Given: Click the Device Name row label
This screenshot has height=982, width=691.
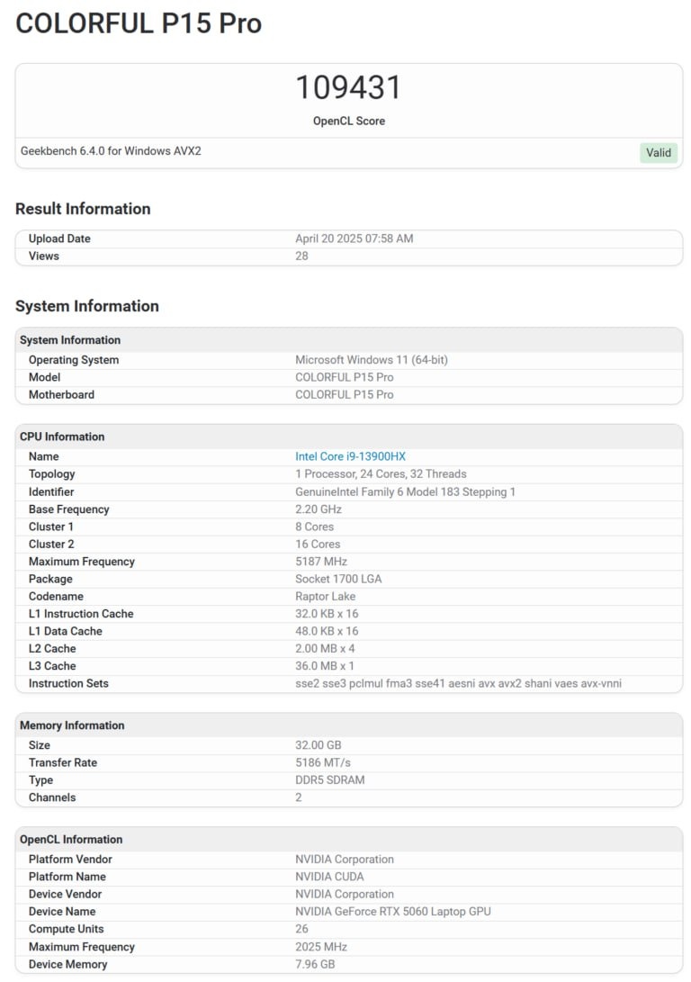Looking at the screenshot, I should click(x=62, y=913).
